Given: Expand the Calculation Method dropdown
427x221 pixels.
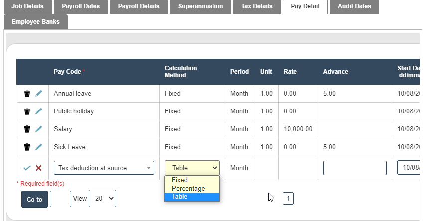Looking at the screenshot, I should 192,168.
